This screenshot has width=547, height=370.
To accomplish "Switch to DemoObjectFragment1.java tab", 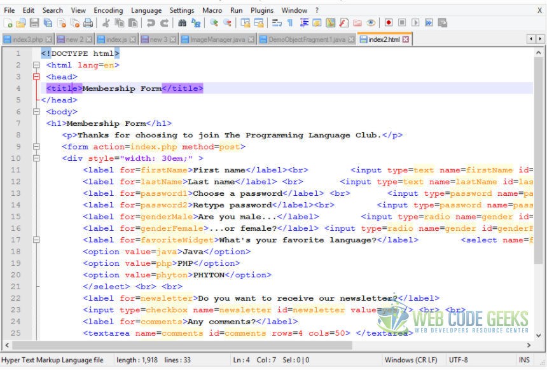I will [x=307, y=39].
